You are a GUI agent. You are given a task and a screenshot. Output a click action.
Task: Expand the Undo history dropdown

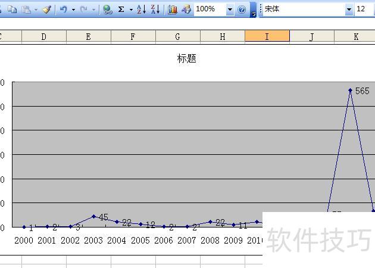pyautogui.click(x=73, y=10)
